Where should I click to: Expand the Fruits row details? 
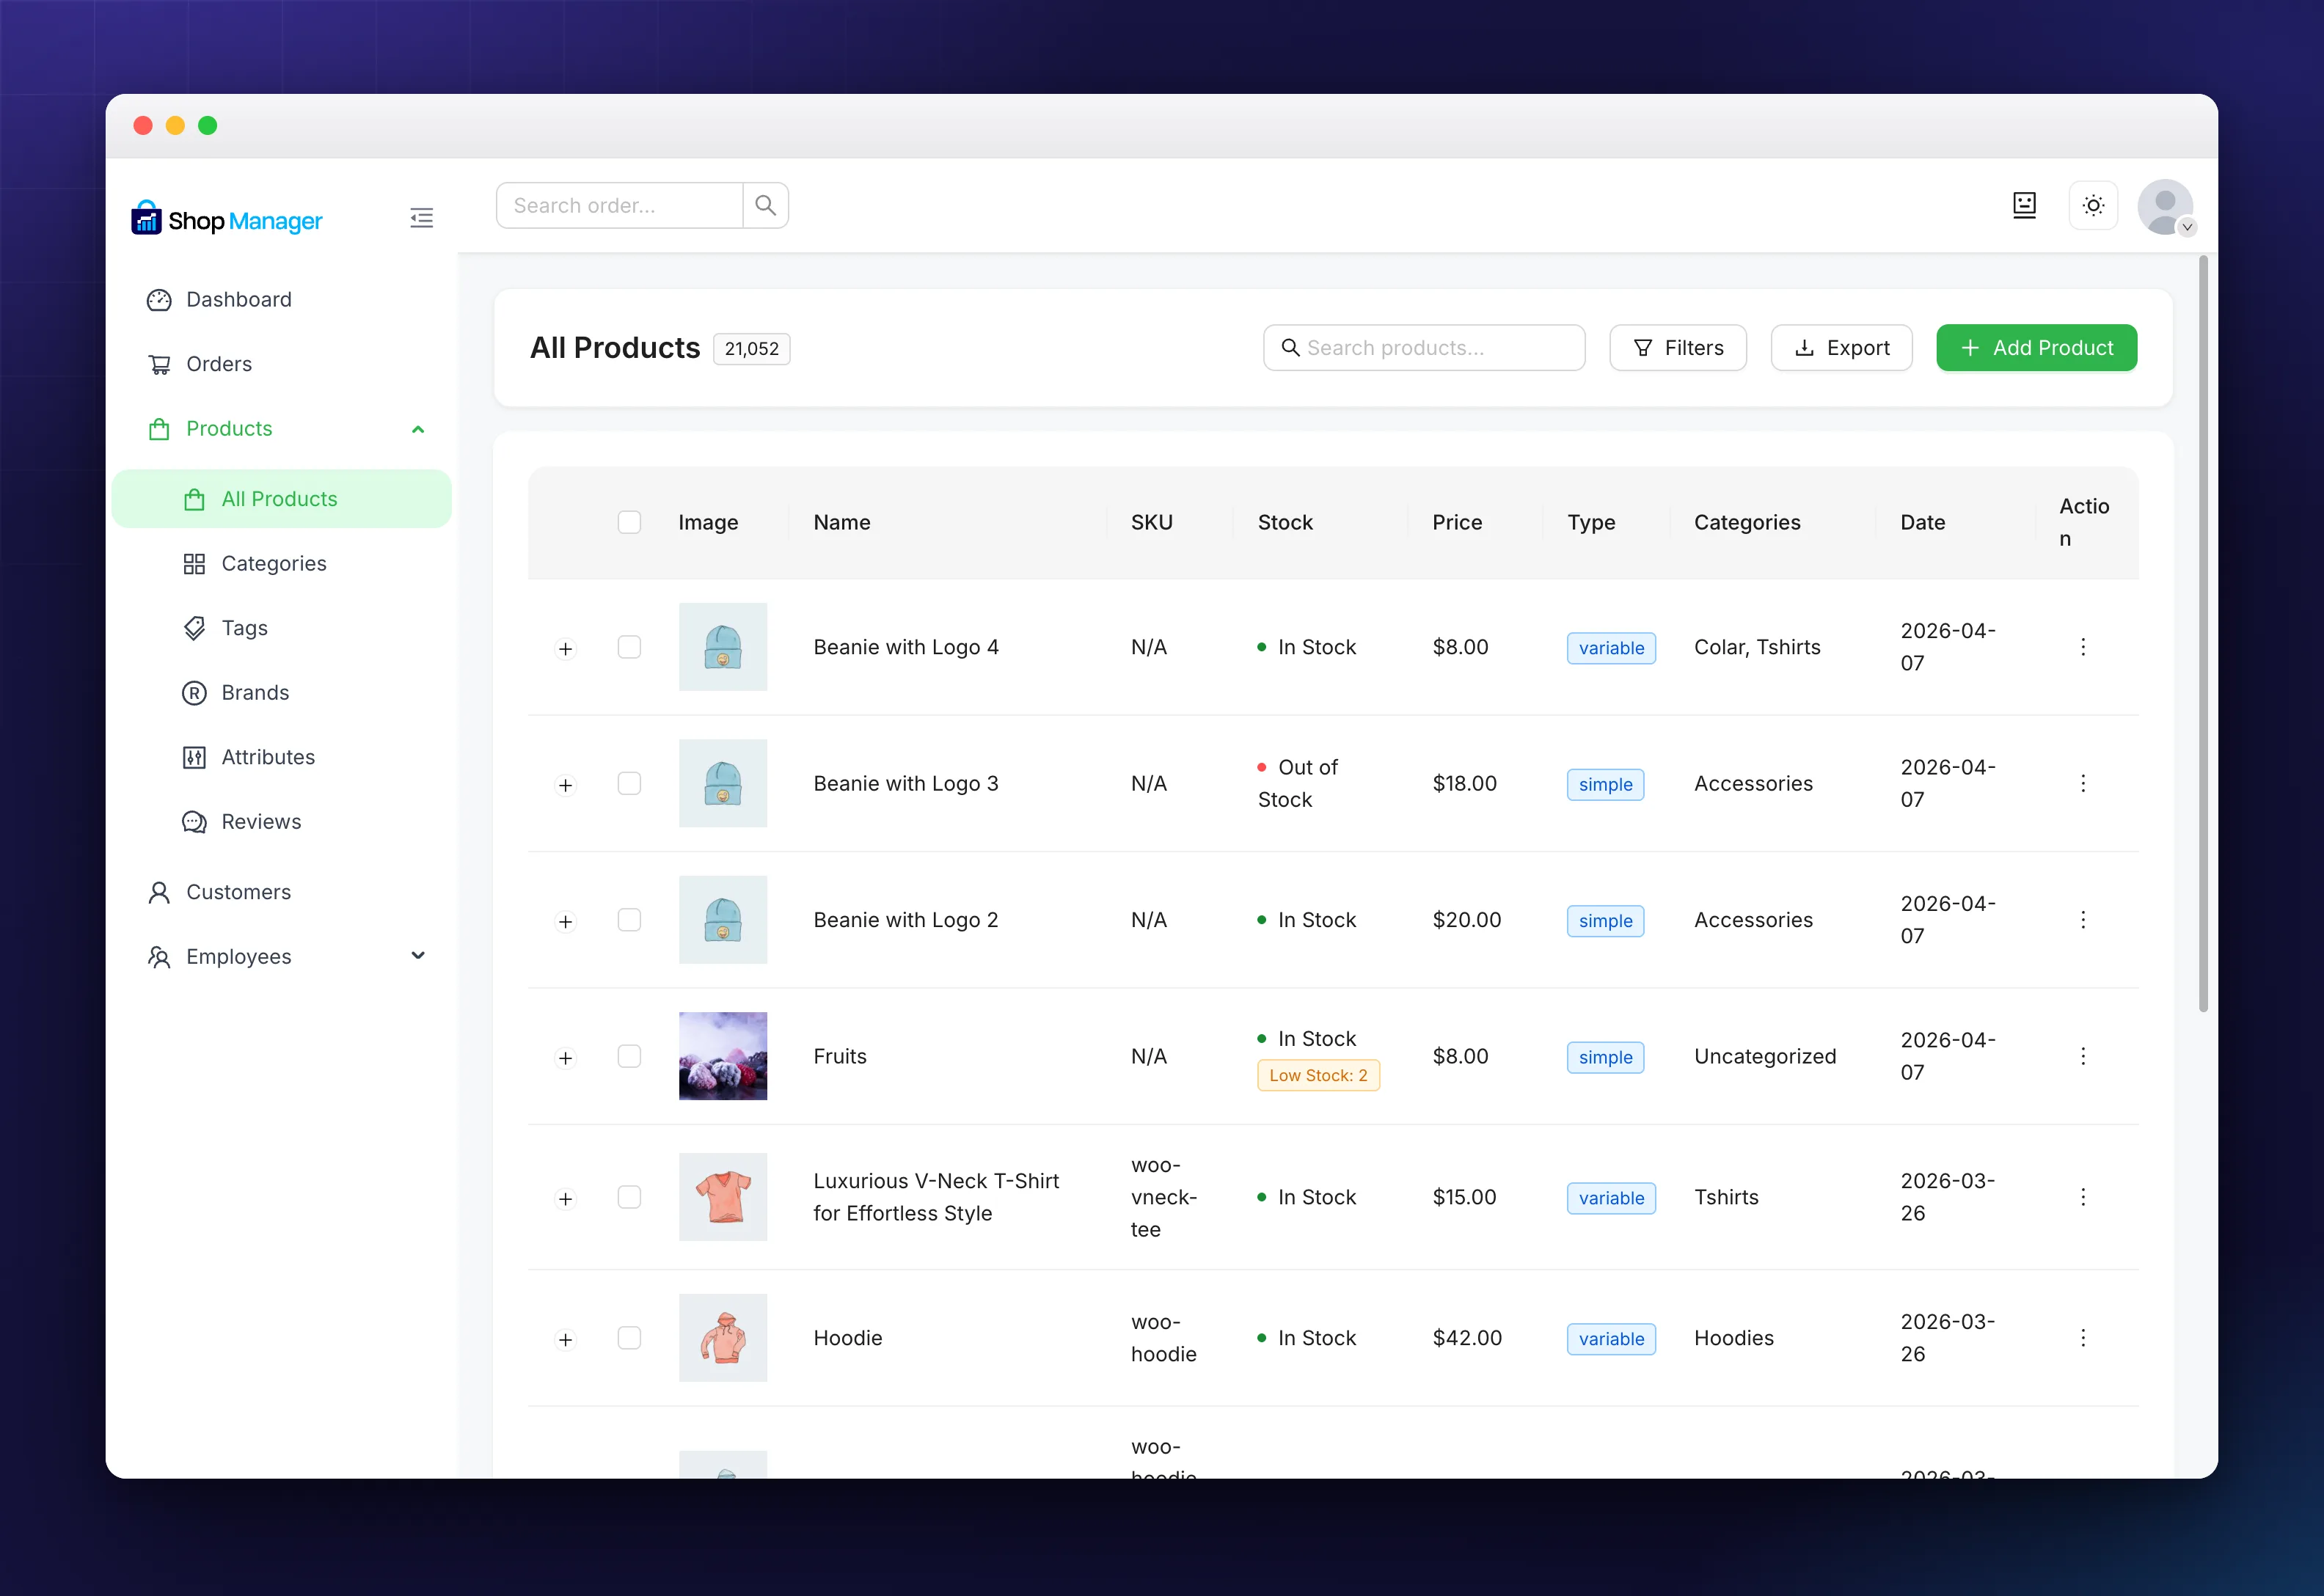tap(566, 1059)
